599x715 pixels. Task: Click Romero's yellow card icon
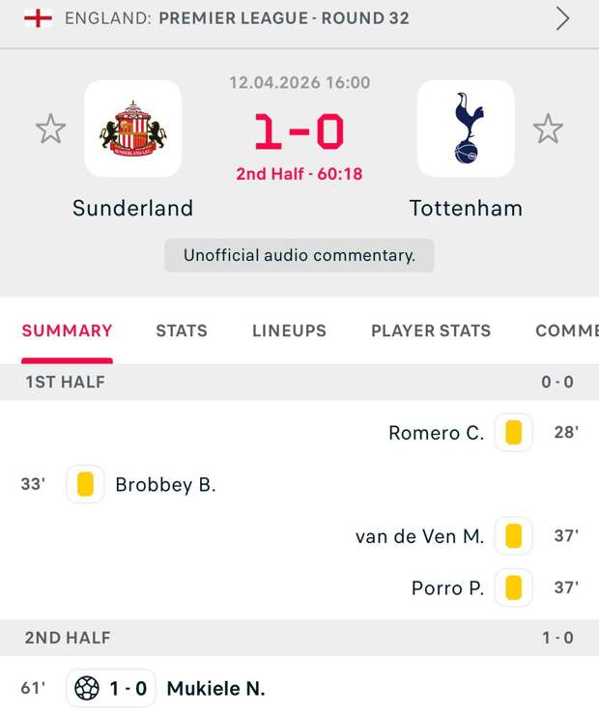[x=513, y=433]
